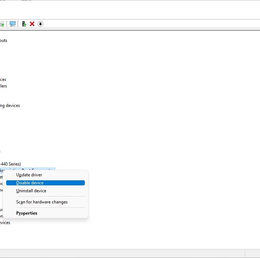Select the tree row ending "-440 Series)"
This screenshot has width=260, height=258.
pos(10,164)
